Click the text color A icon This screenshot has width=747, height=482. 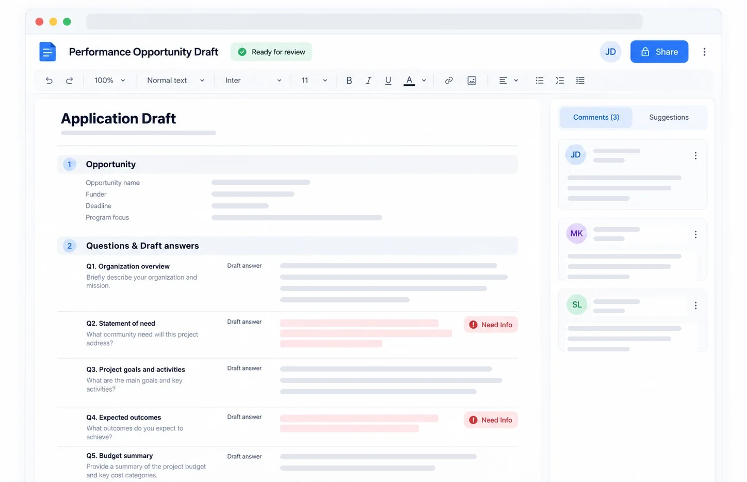[409, 81]
